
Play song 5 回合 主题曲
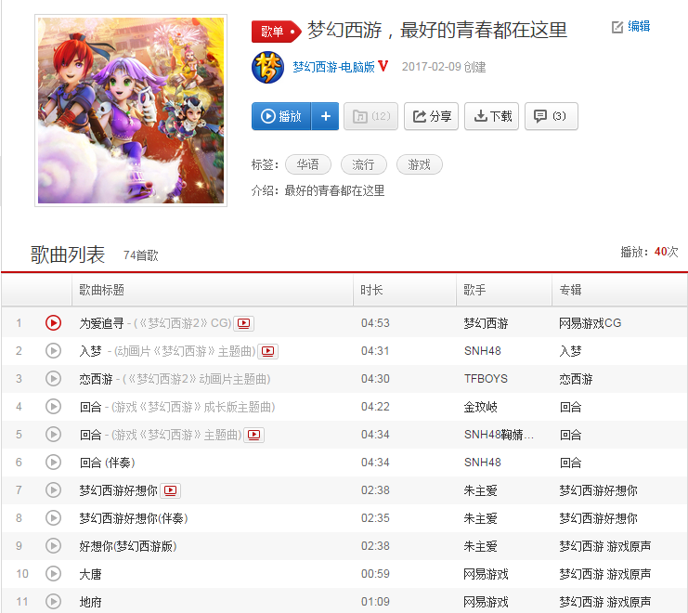[x=53, y=435]
